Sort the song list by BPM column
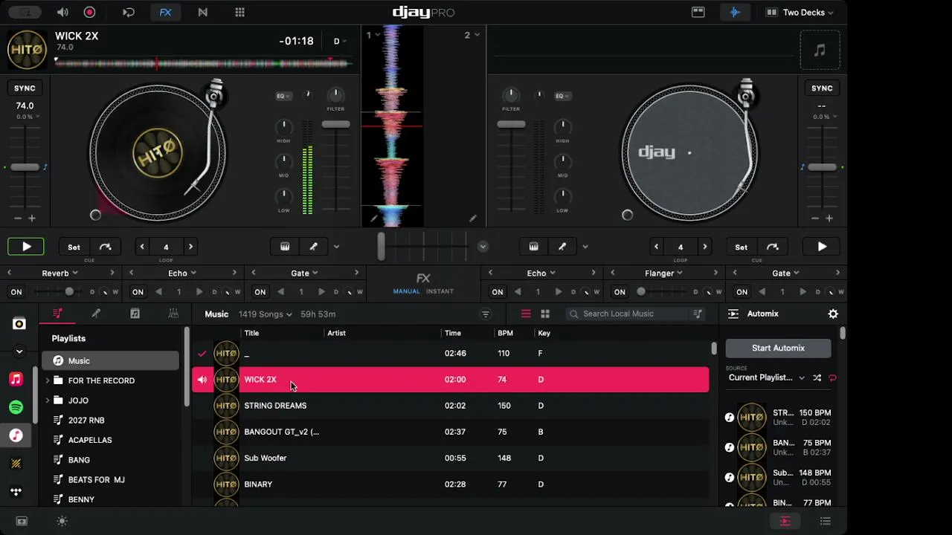 506,333
